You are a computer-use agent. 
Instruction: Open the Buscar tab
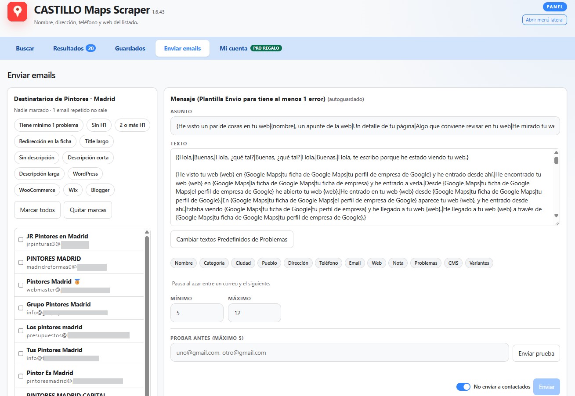pyautogui.click(x=25, y=48)
